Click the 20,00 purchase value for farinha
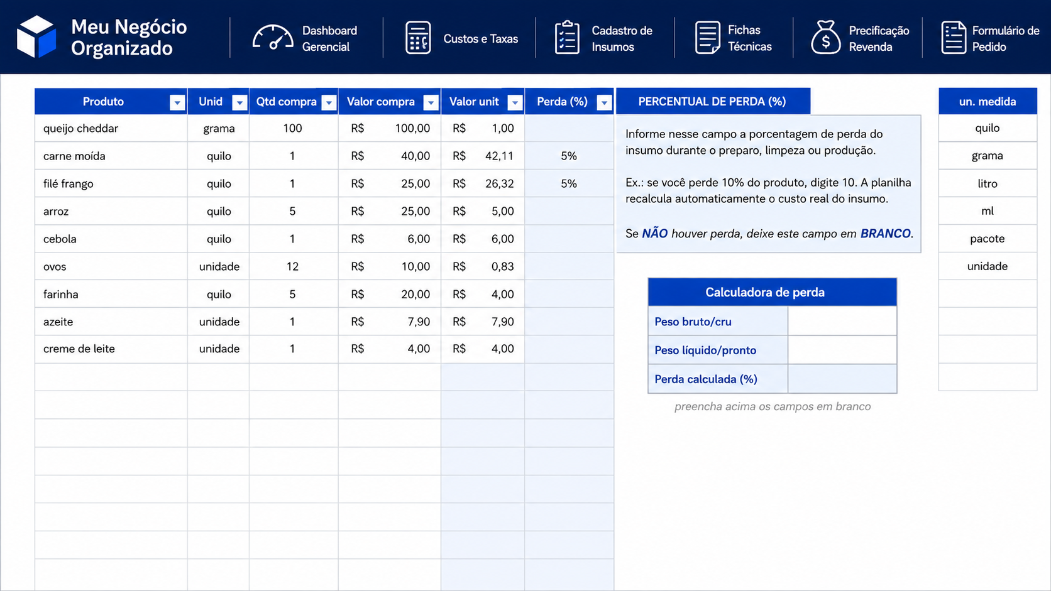This screenshot has width=1051, height=591. coord(390,294)
